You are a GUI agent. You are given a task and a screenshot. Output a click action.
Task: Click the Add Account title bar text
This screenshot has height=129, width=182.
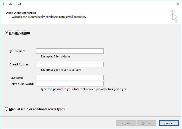[x=12, y=4]
